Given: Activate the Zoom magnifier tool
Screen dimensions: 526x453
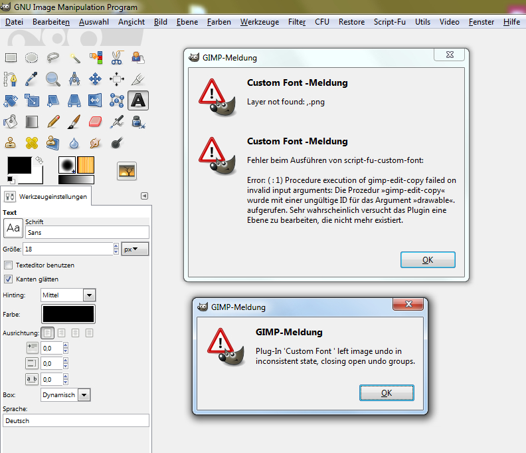Looking at the screenshot, I should click(x=53, y=79).
